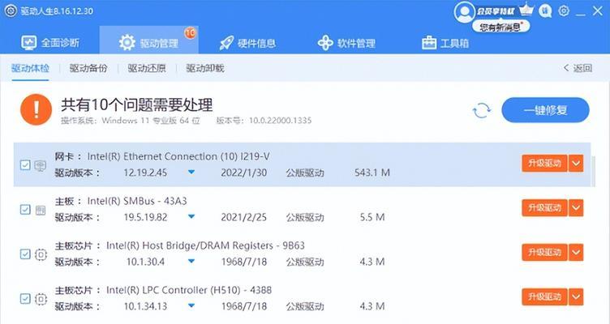Select the 驱动备份 sub-tab
This screenshot has height=324, width=610.
pyautogui.click(x=88, y=68)
